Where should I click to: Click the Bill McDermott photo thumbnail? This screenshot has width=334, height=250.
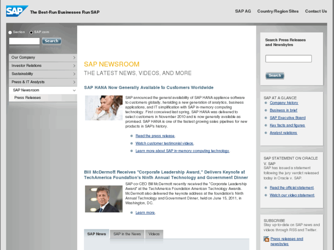[x=104, y=199]
